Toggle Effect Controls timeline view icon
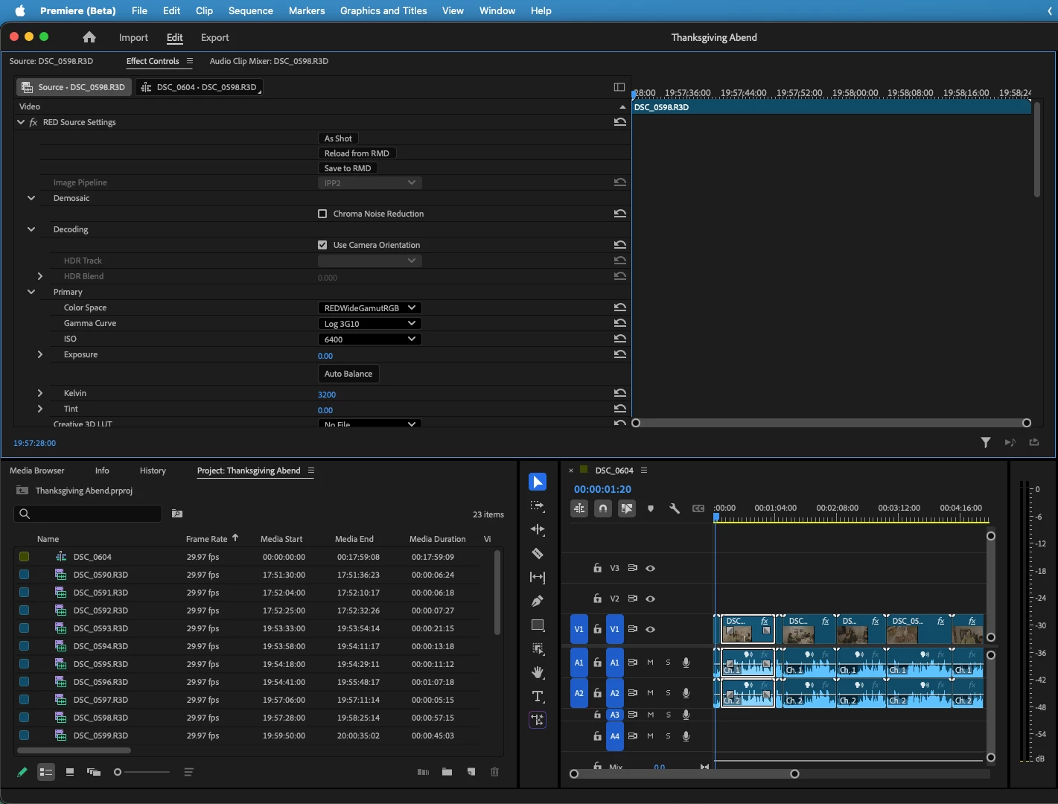Image resolution: width=1058 pixels, height=804 pixels. point(619,87)
